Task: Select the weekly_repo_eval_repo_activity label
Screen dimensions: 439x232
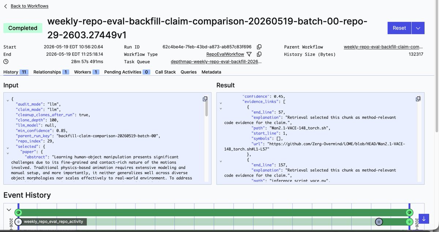Action: pos(53,221)
